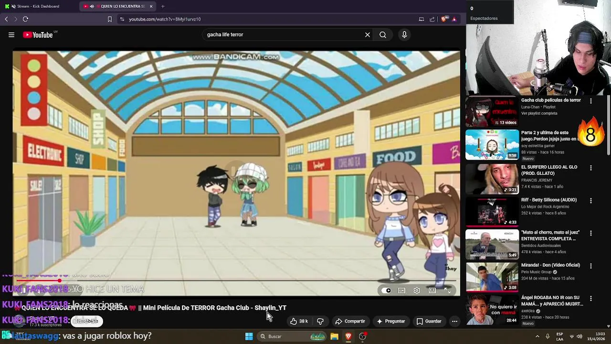Screen dimensions: 611x344
Task: Open 'Gacha club películas de terror' playlist thumbnail
Action: [x=492, y=112]
